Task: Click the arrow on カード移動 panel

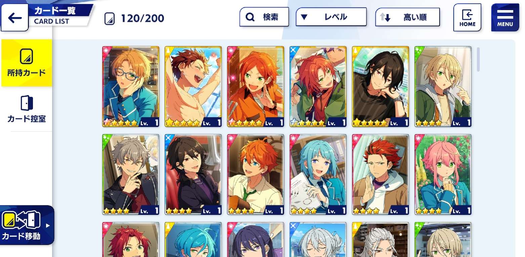Action: 48,225
